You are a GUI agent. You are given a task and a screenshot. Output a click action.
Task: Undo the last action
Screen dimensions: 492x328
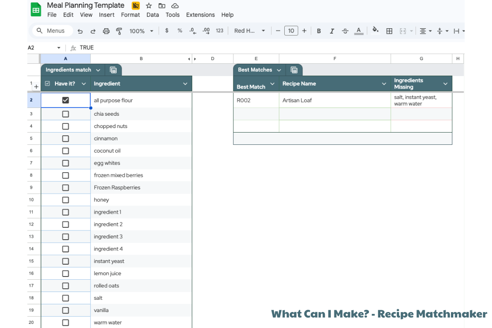(x=80, y=31)
